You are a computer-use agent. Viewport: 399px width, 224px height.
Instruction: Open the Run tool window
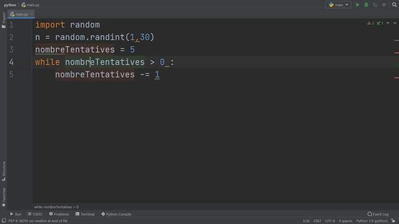(16, 214)
